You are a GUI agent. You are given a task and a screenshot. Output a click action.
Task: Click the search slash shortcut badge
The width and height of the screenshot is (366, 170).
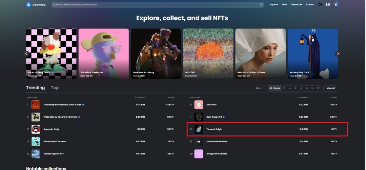click(x=261, y=5)
